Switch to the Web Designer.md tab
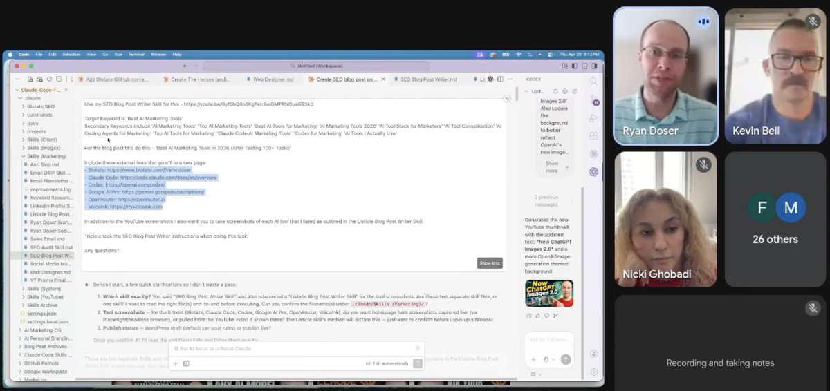This screenshot has height=391, width=830. [273, 79]
